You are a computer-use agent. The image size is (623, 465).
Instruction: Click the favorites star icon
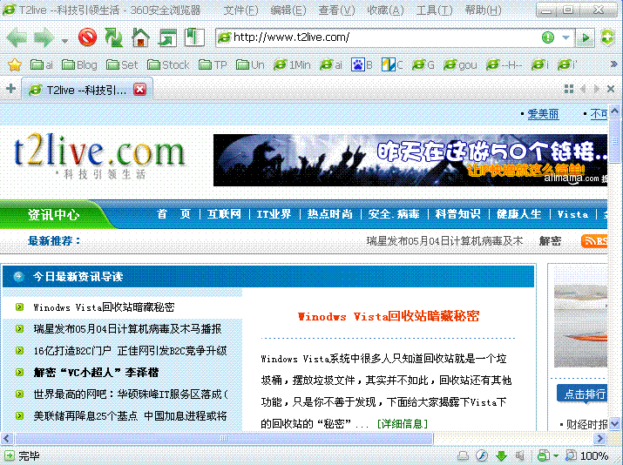click(15, 64)
